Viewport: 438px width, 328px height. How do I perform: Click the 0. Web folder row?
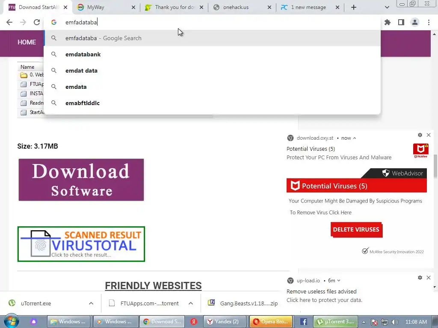tap(31, 75)
